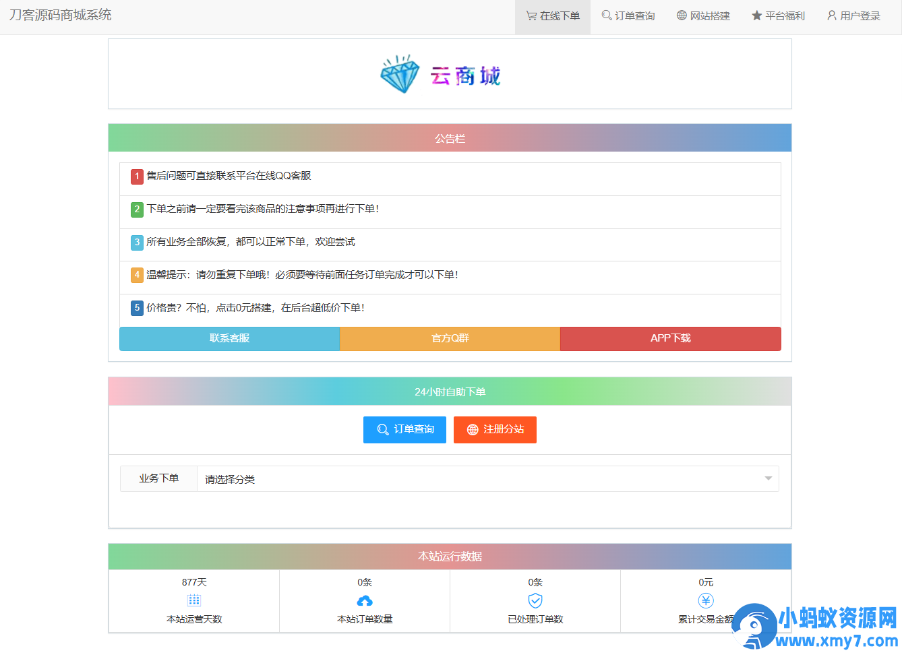Click the 注册分站 button
The image size is (902, 661).
495,430
